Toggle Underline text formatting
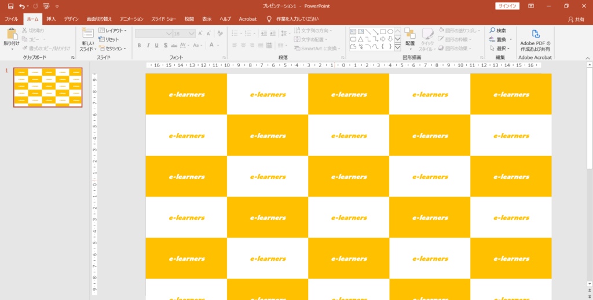593x300 pixels. click(x=157, y=45)
